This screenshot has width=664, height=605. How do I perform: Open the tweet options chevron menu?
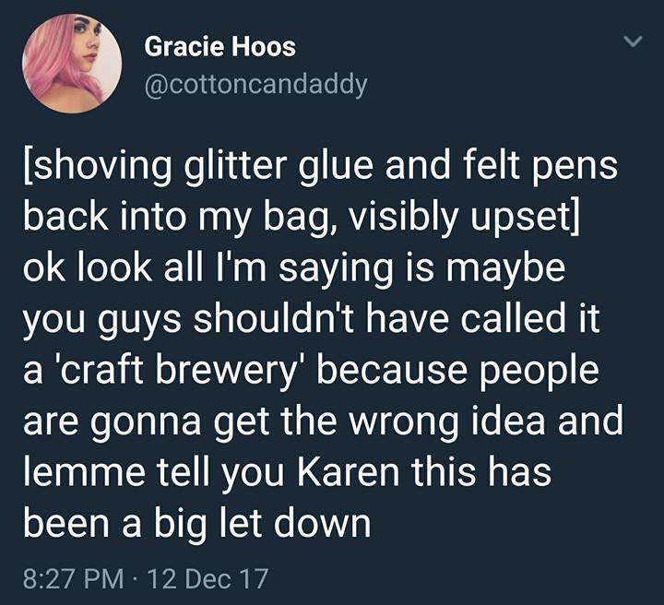634,42
